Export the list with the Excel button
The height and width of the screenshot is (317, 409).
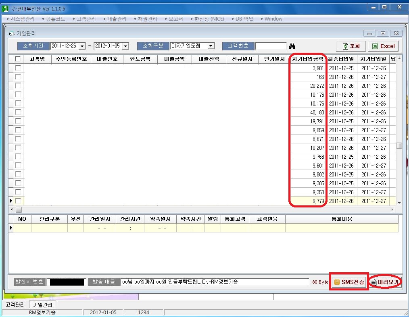(383, 46)
